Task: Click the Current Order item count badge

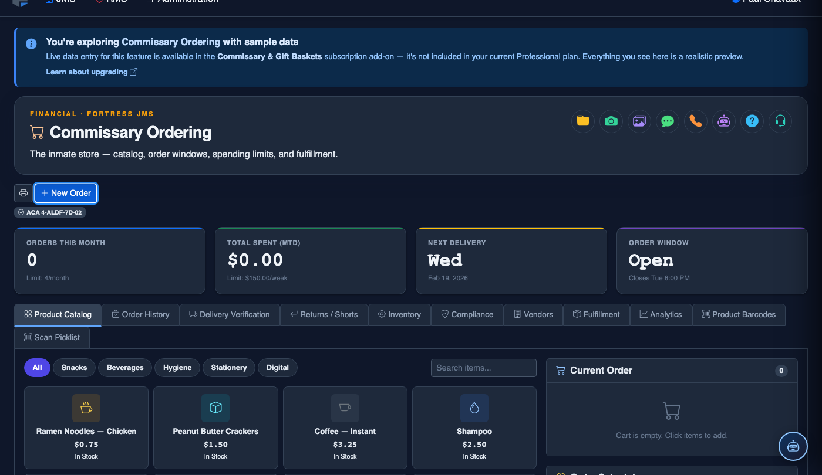Action: pos(781,371)
